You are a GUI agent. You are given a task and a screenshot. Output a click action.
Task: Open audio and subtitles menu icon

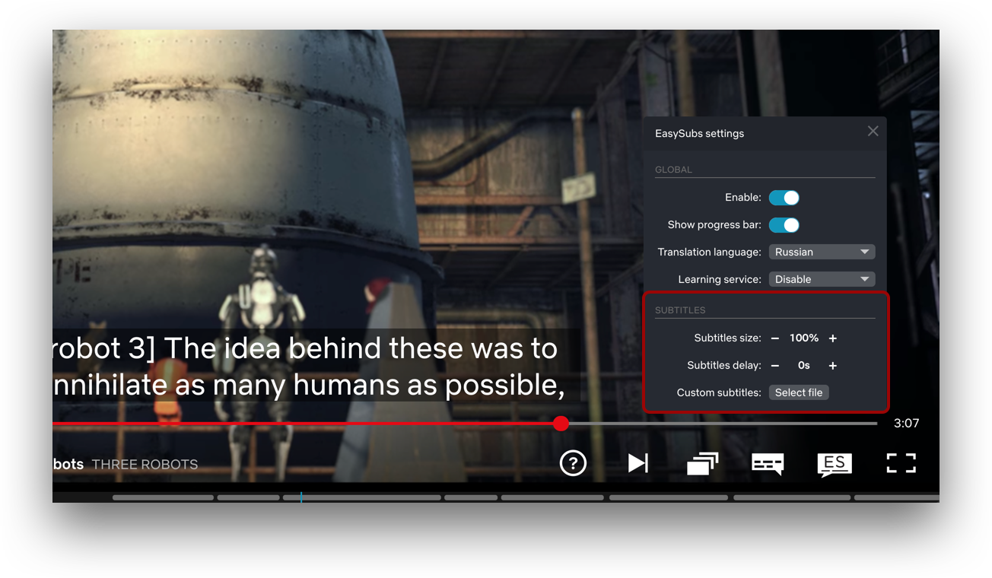tap(768, 463)
